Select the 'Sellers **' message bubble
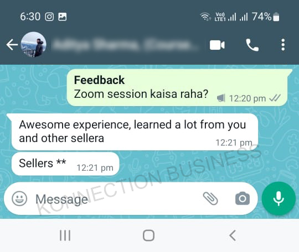Viewport: 299px width, 252px height. [65, 164]
